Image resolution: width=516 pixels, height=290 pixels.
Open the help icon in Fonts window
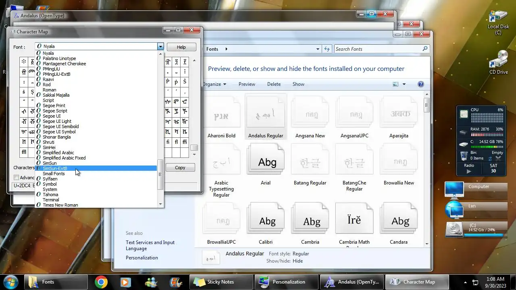tap(421, 84)
